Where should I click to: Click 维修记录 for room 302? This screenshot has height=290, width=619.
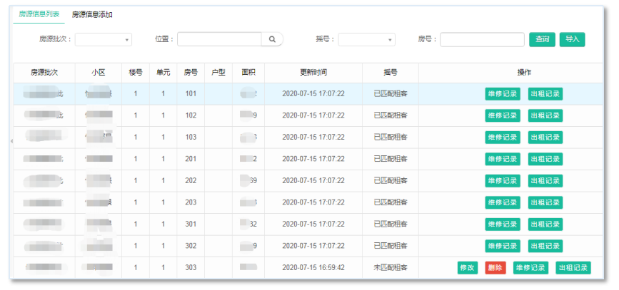pos(503,246)
